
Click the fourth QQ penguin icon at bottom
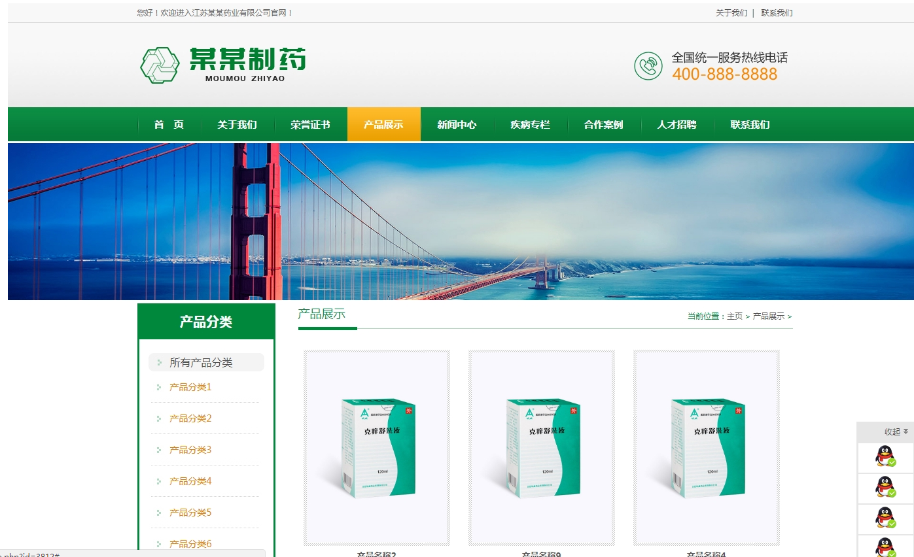click(x=885, y=547)
